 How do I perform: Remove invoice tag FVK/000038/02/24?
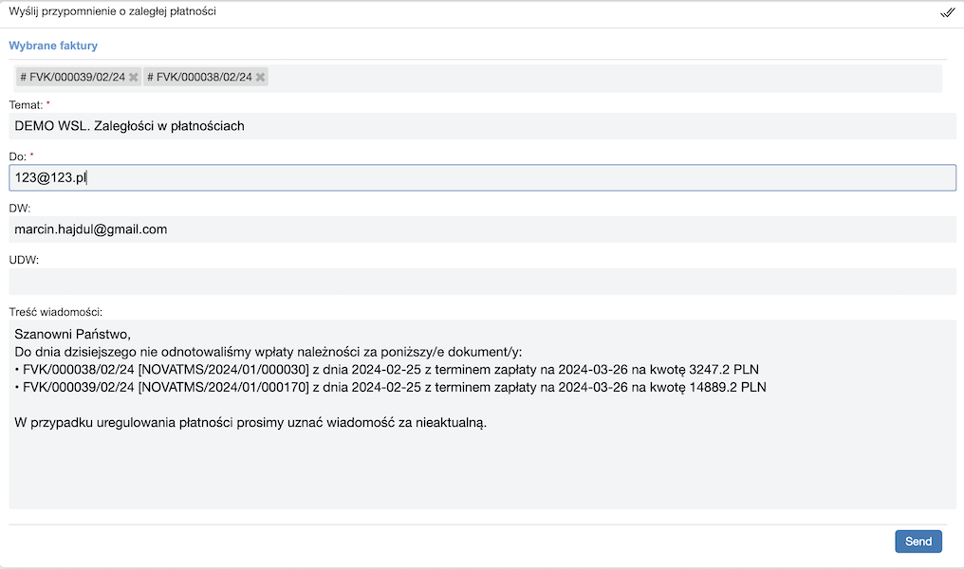261,77
